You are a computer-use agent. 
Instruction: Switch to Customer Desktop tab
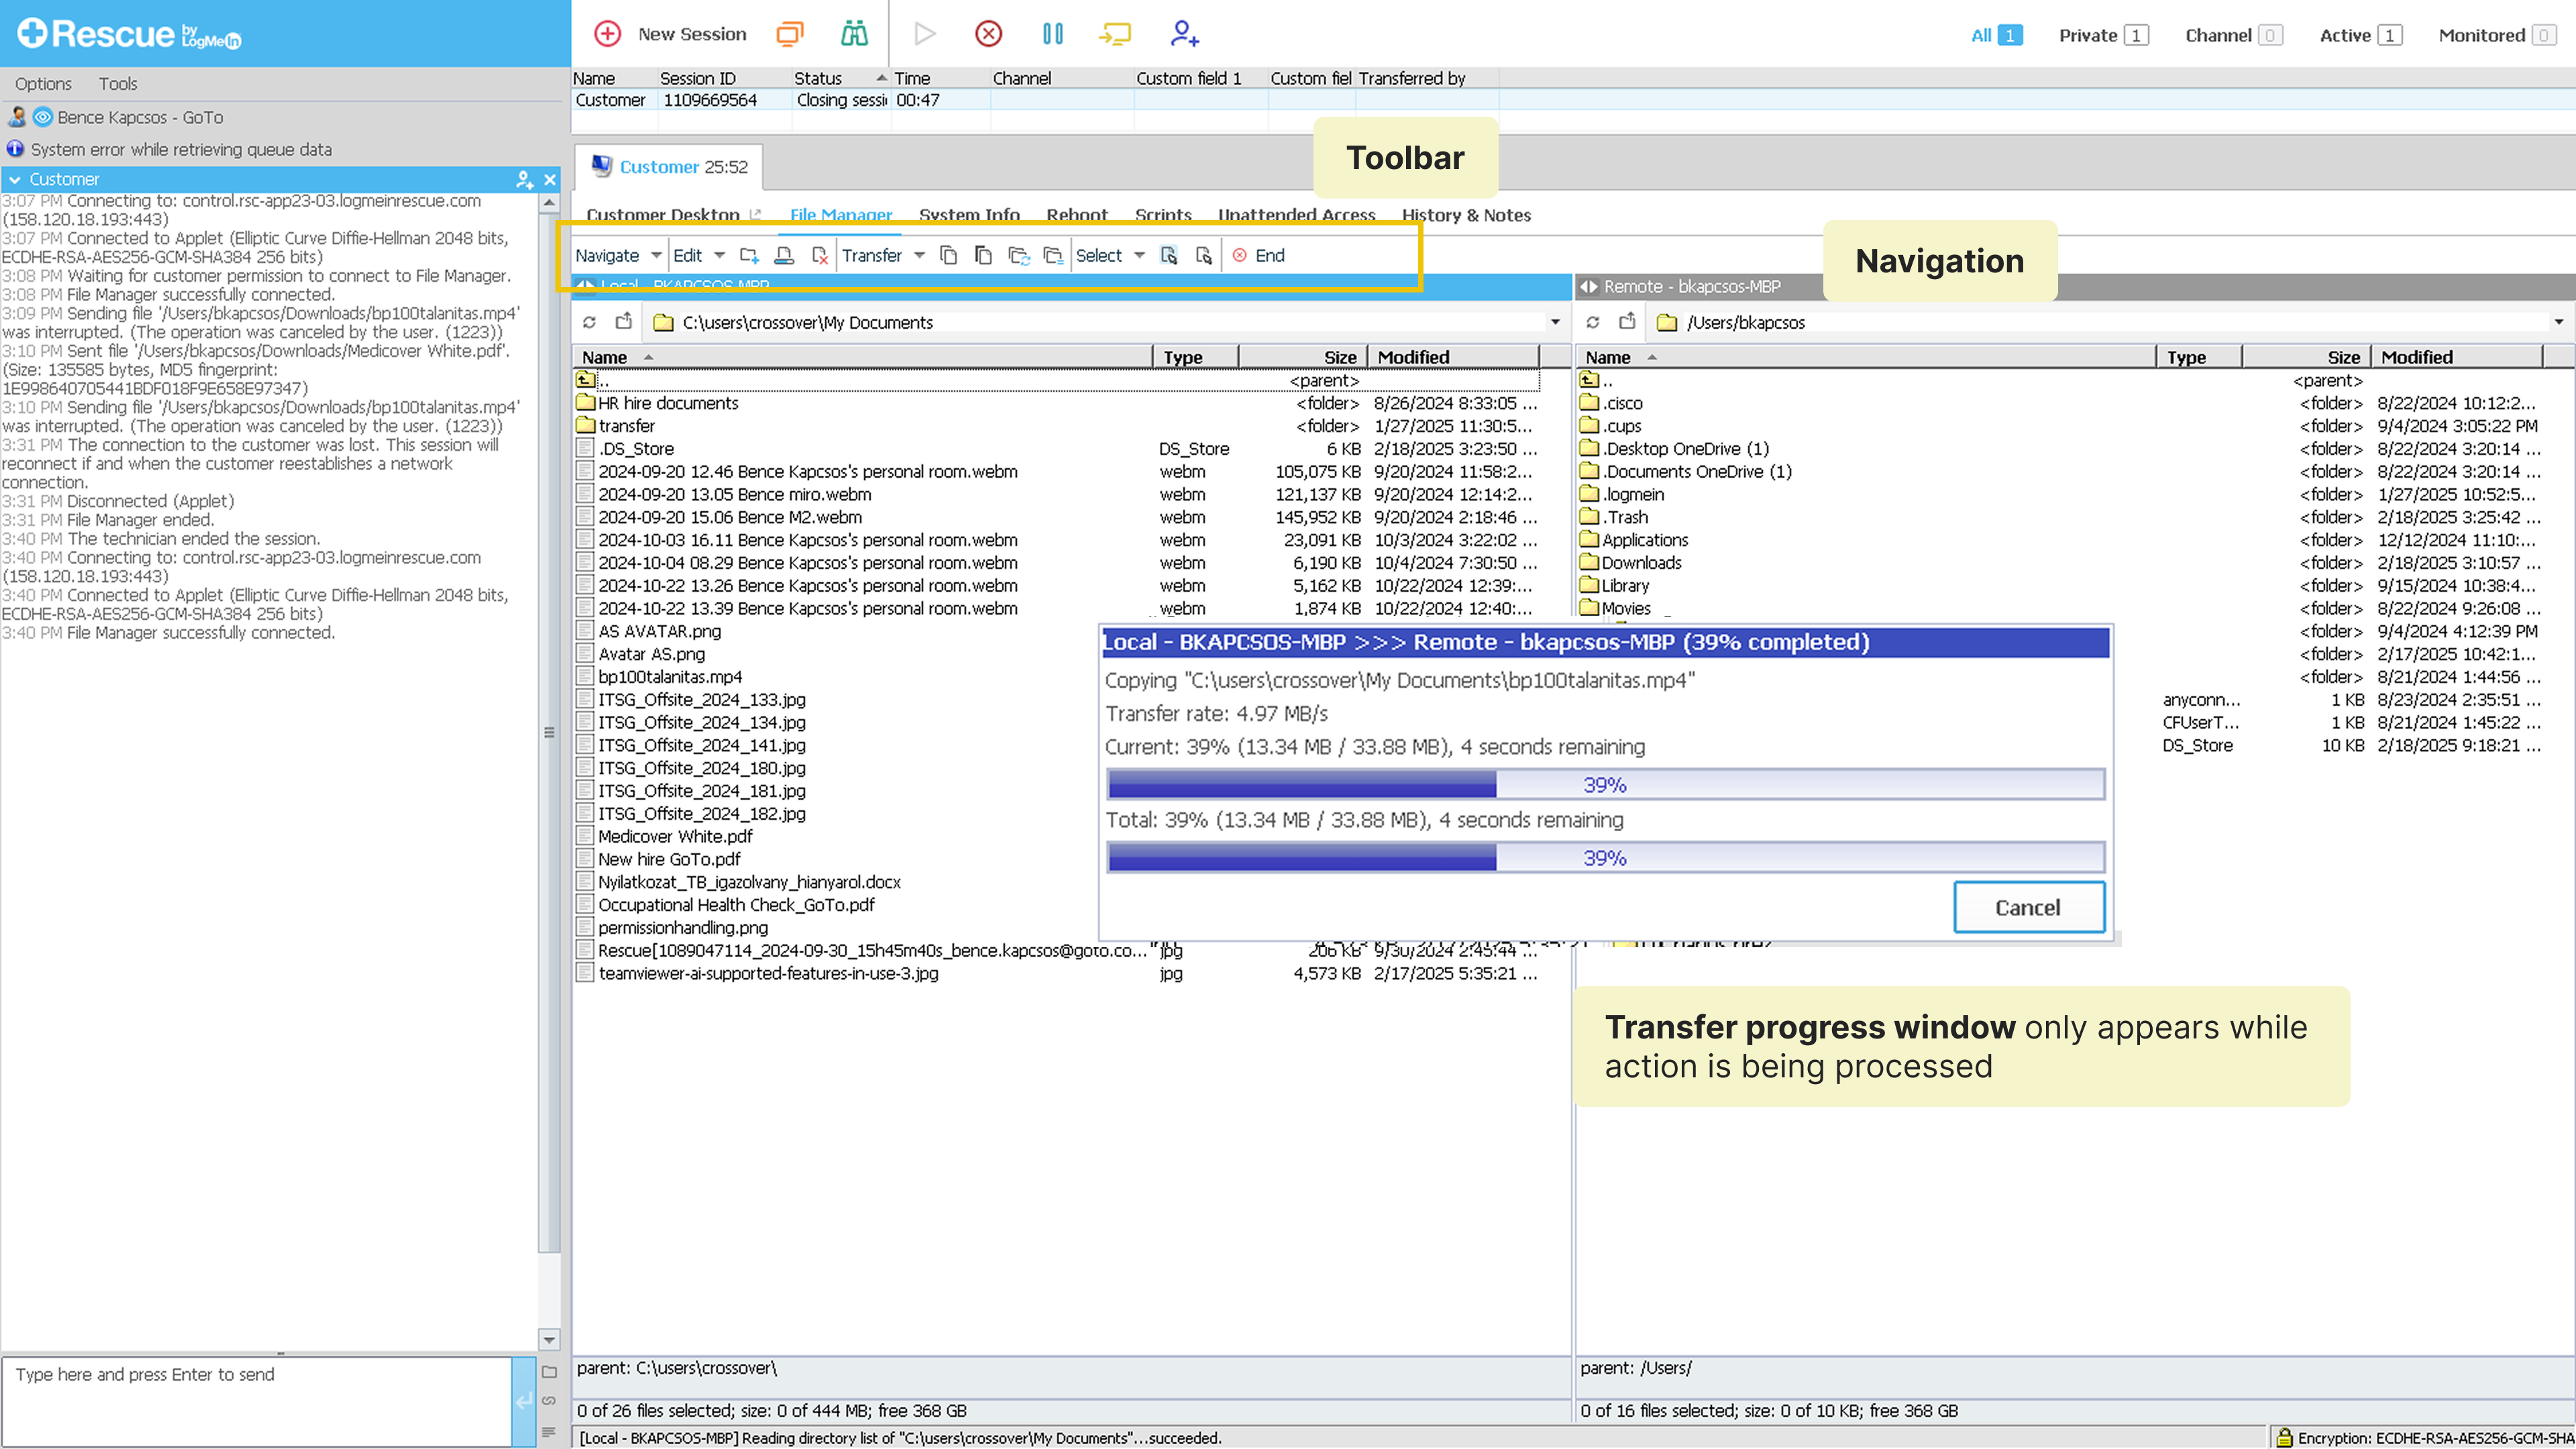pyautogui.click(x=662, y=215)
